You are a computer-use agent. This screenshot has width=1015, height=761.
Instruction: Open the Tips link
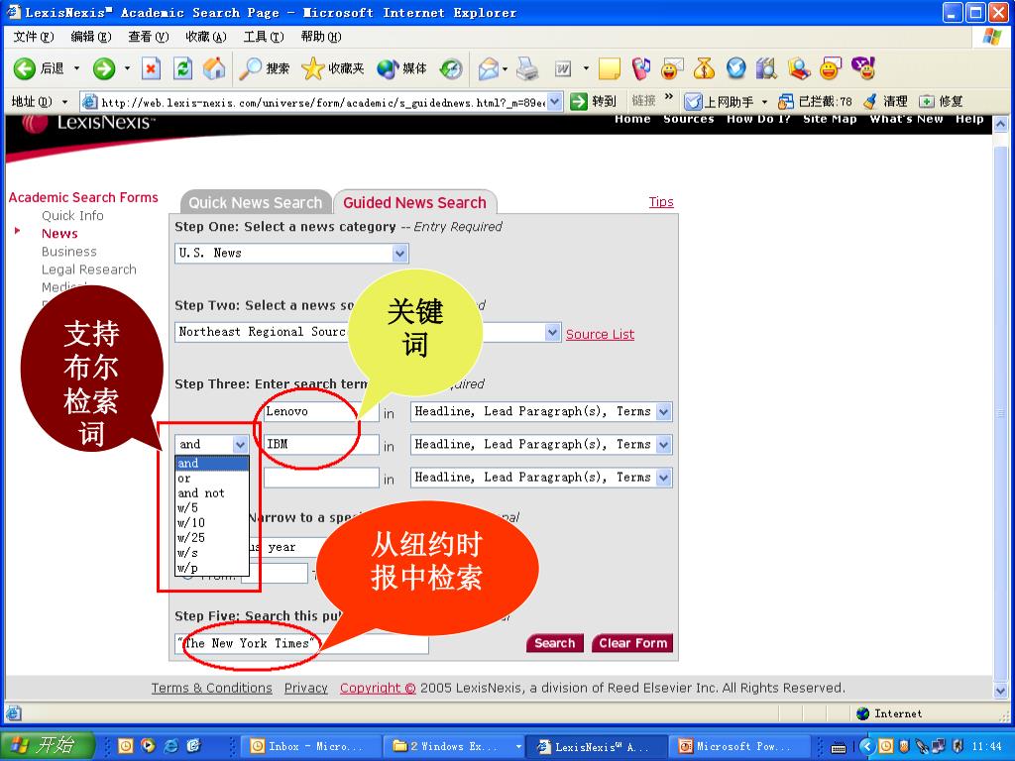(661, 202)
